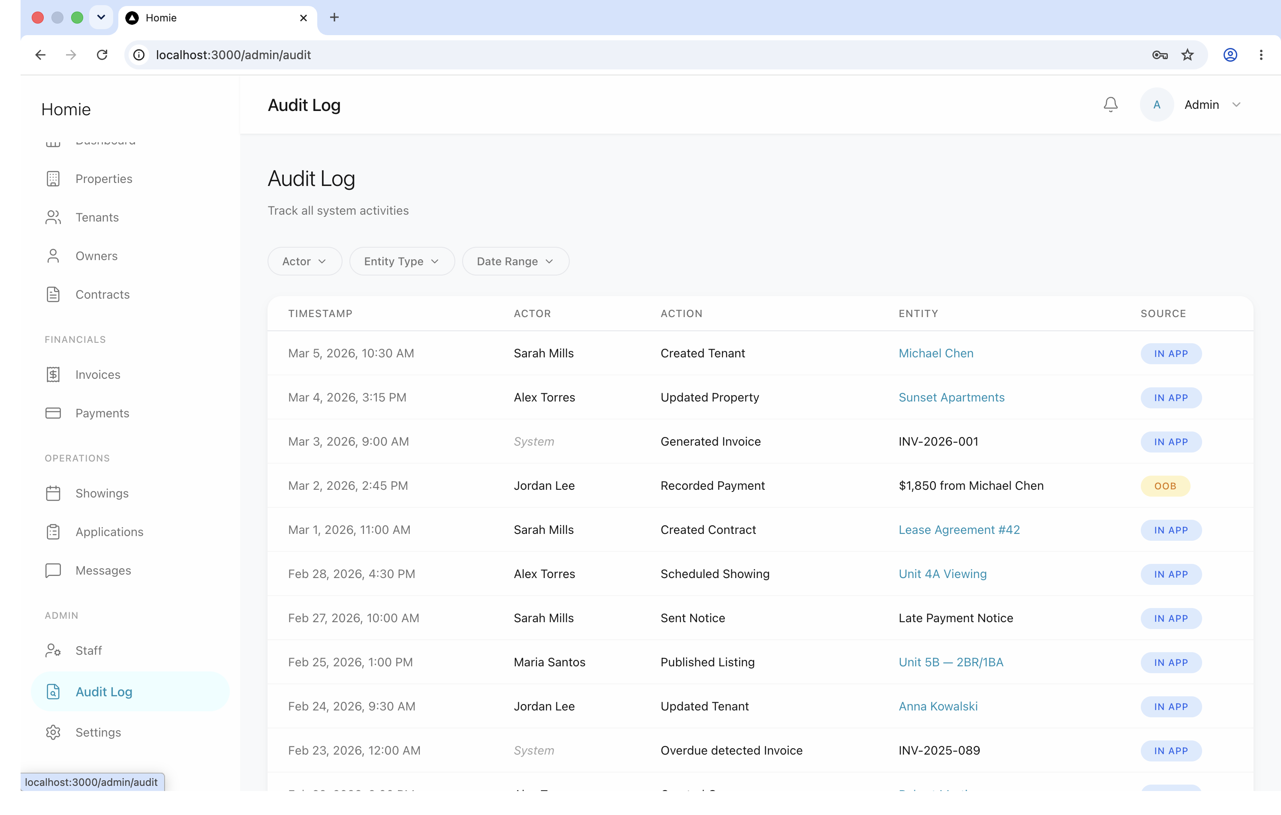Go to Messages in sidebar
The image size is (1281, 815).
click(x=130, y=570)
